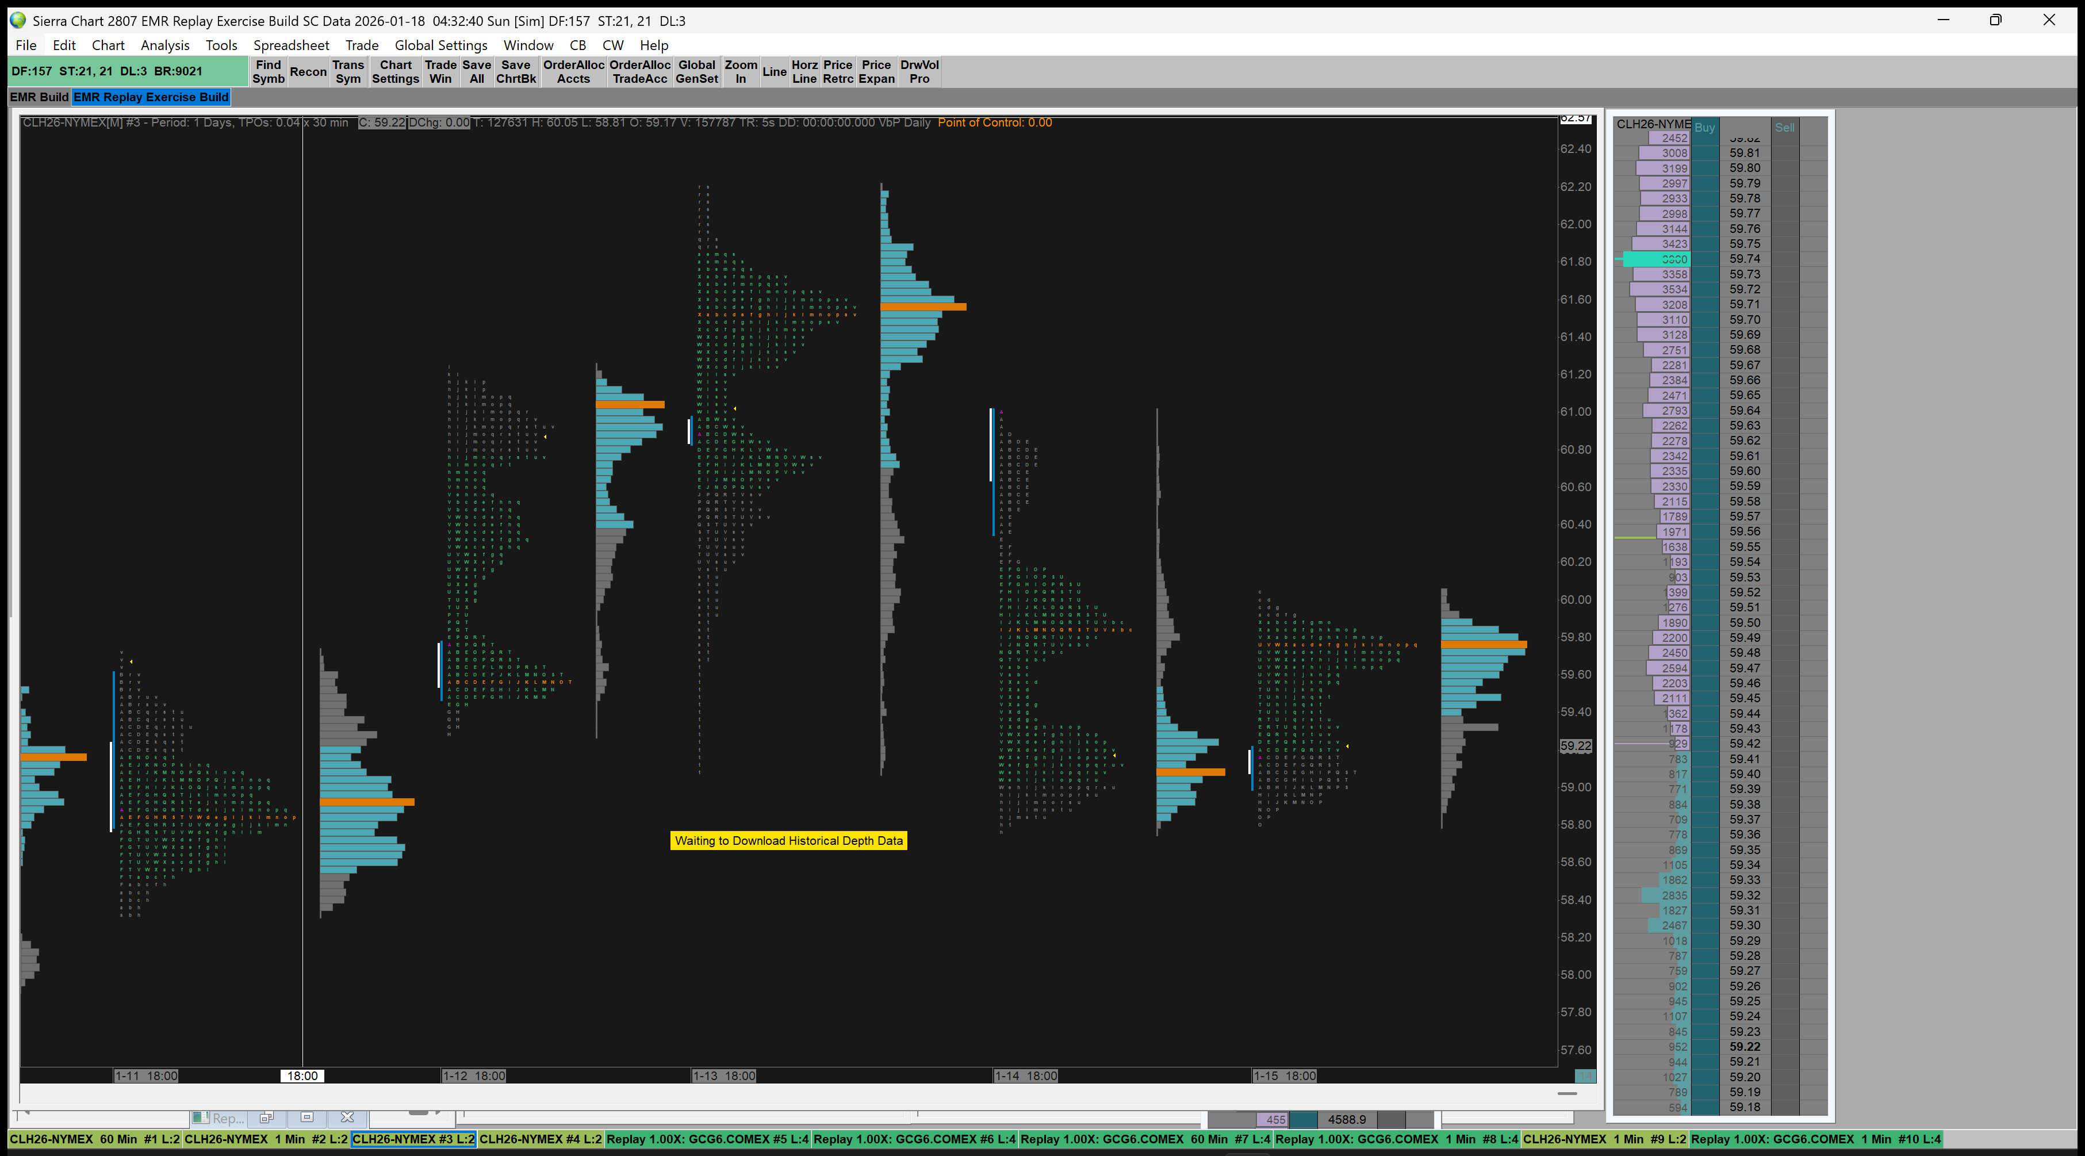The height and width of the screenshot is (1156, 2085).
Task: Open Chart Settings from toolbar
Action: 395,71
